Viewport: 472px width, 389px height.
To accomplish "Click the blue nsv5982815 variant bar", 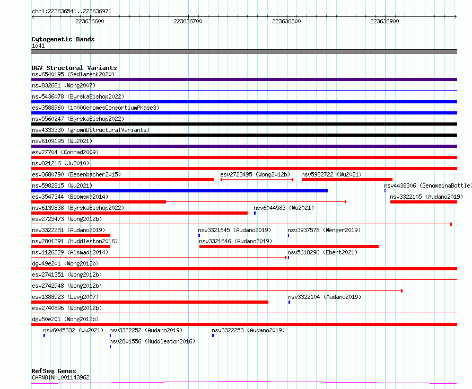I will (179, 191).
